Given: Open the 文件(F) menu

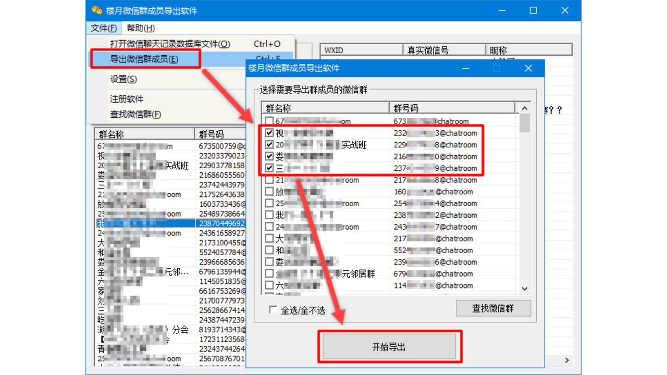Looking at the screenshot, I should pyautogui.click(x=103, y=28).
